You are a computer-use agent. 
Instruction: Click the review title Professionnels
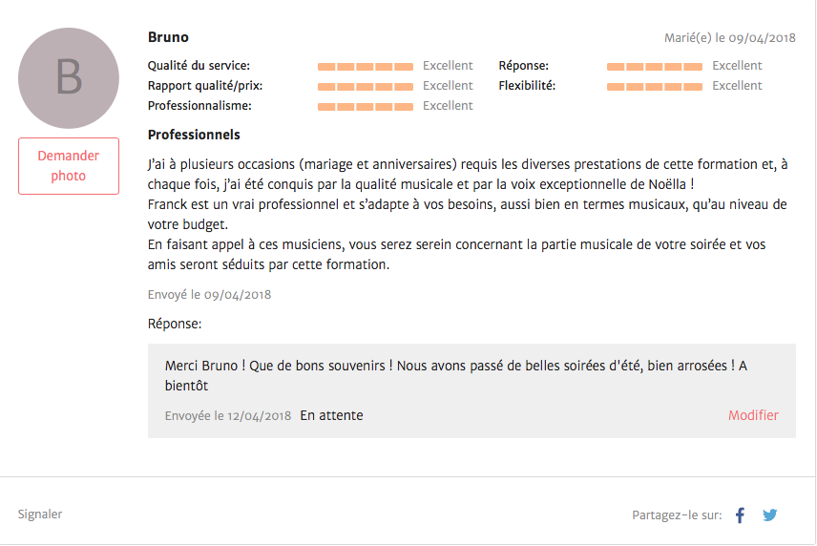pyautogui.click(x=194, y=135)
